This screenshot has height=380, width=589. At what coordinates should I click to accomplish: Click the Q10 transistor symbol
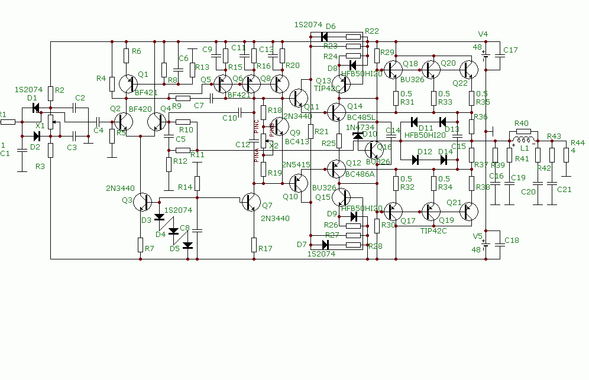coord(299,183)
